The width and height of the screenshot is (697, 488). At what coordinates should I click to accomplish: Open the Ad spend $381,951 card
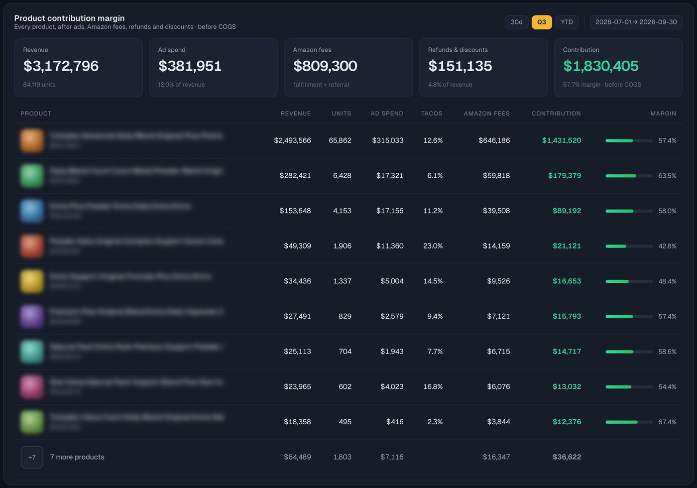pyautogui.click(x=213, y=68)
